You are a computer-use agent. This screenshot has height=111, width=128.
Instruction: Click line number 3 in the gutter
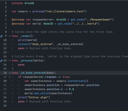coord(6,12)
